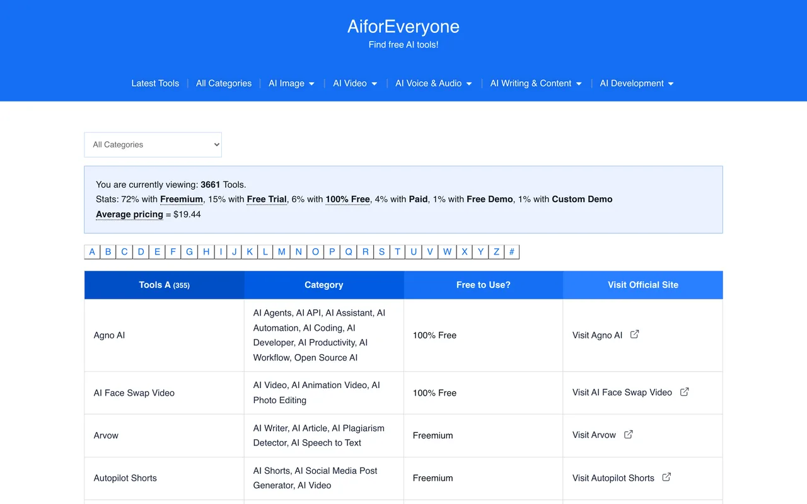Open All Categories in the navigation bar

click(224, 83)
